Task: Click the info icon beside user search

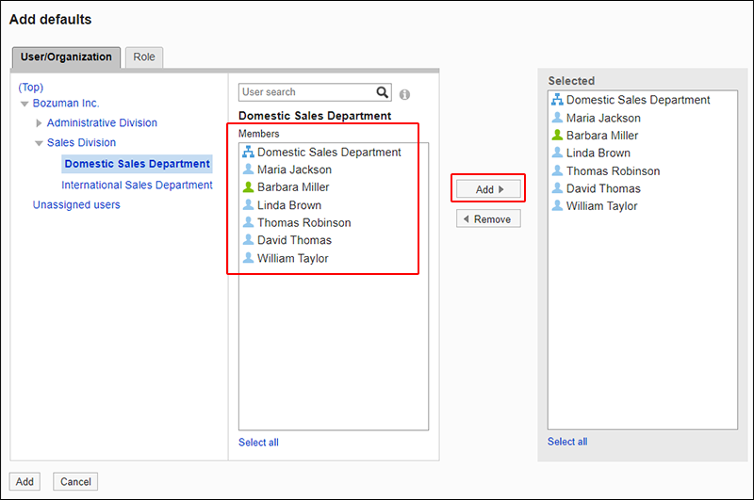Action: point(405,94)
